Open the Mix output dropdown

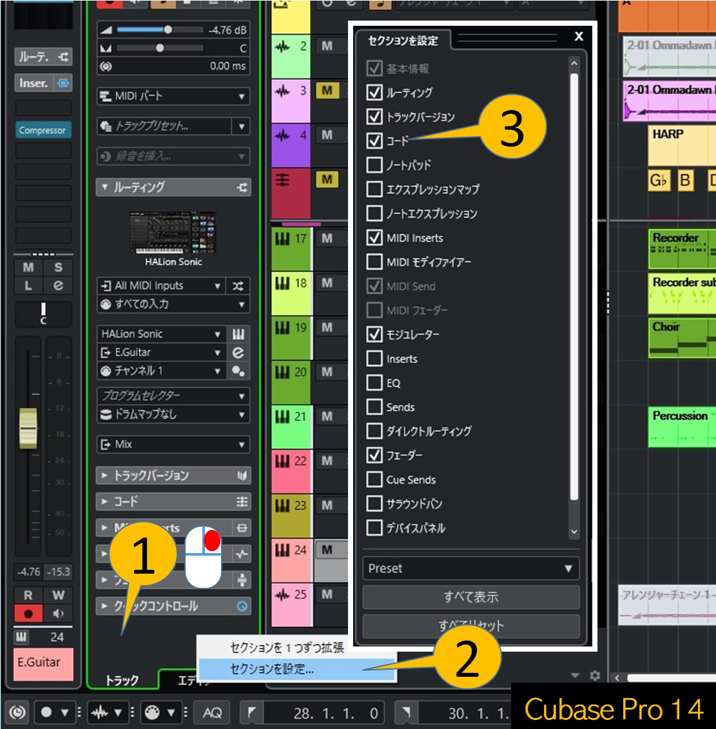(173, 445)
